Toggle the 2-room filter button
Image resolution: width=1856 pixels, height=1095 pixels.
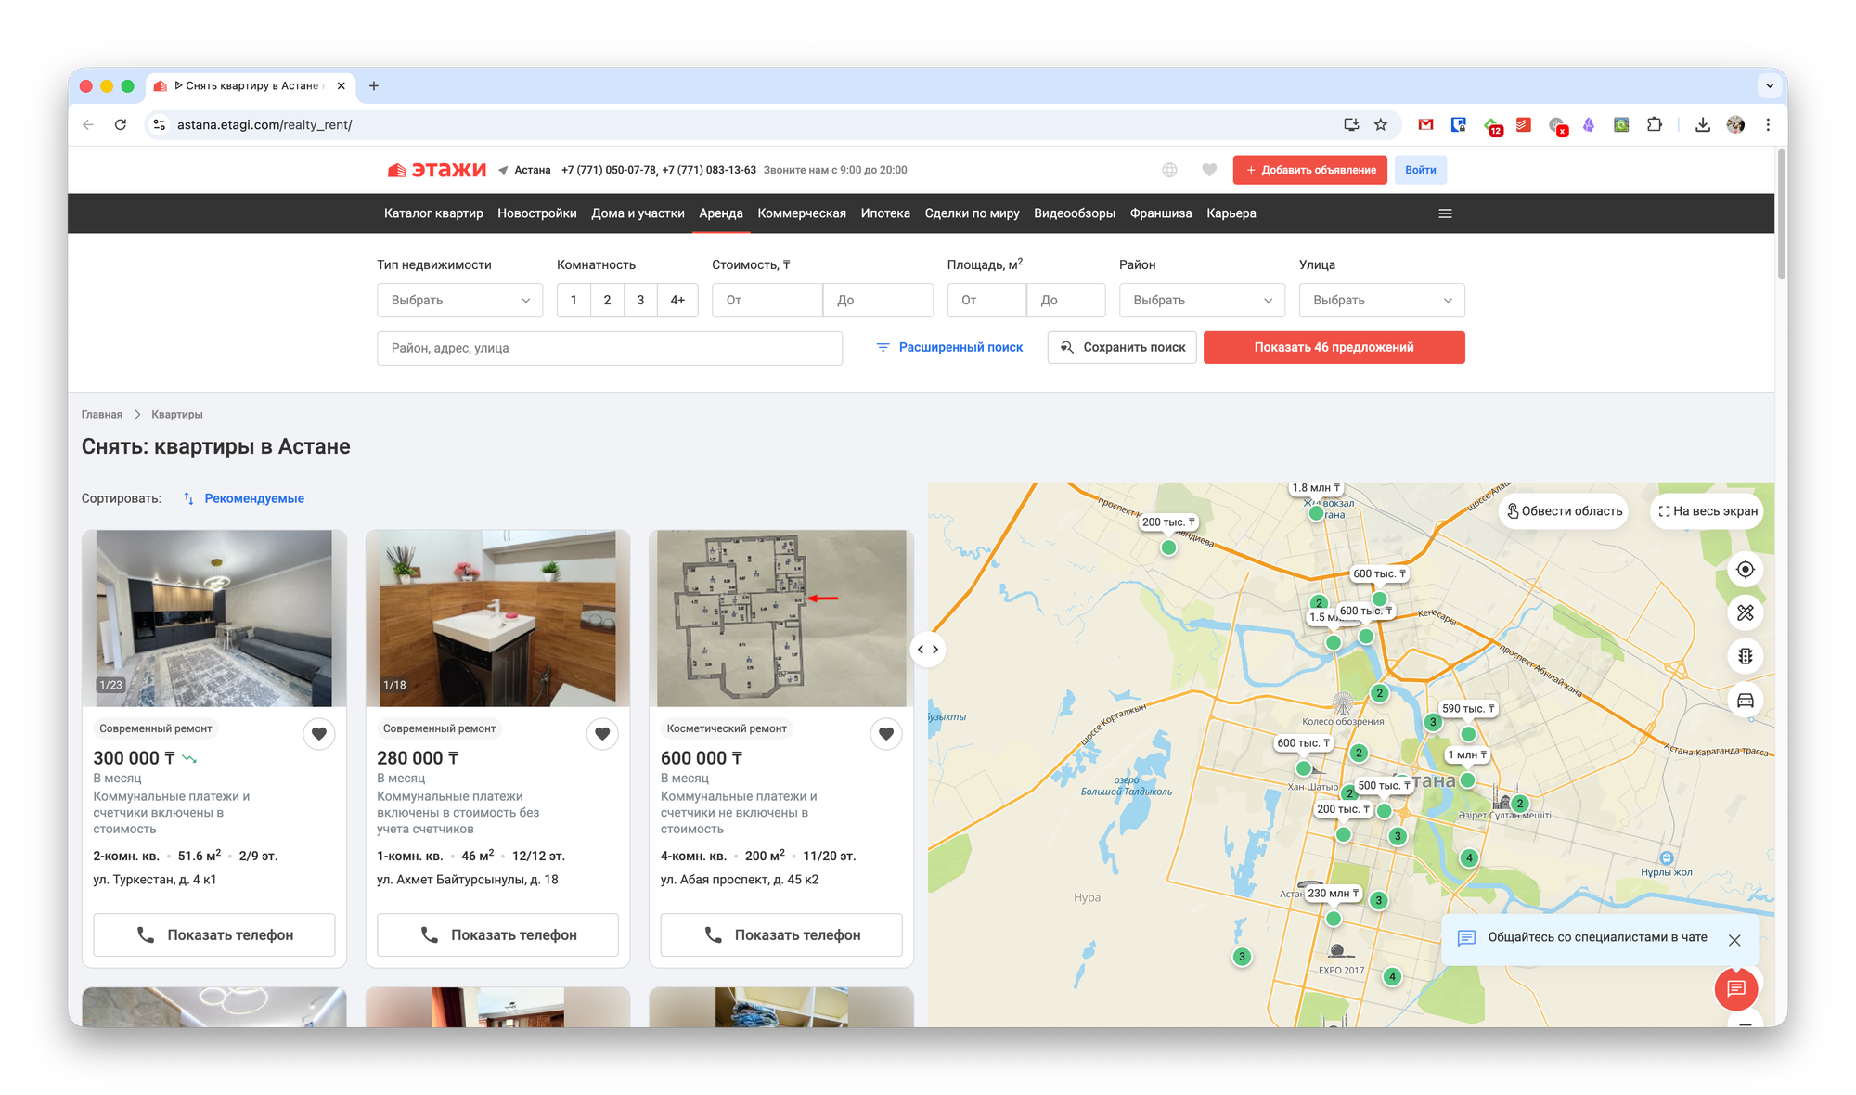607,301
